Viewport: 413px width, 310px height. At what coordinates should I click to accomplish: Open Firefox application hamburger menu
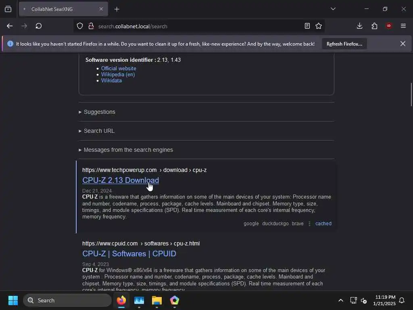tap(403, 26)
